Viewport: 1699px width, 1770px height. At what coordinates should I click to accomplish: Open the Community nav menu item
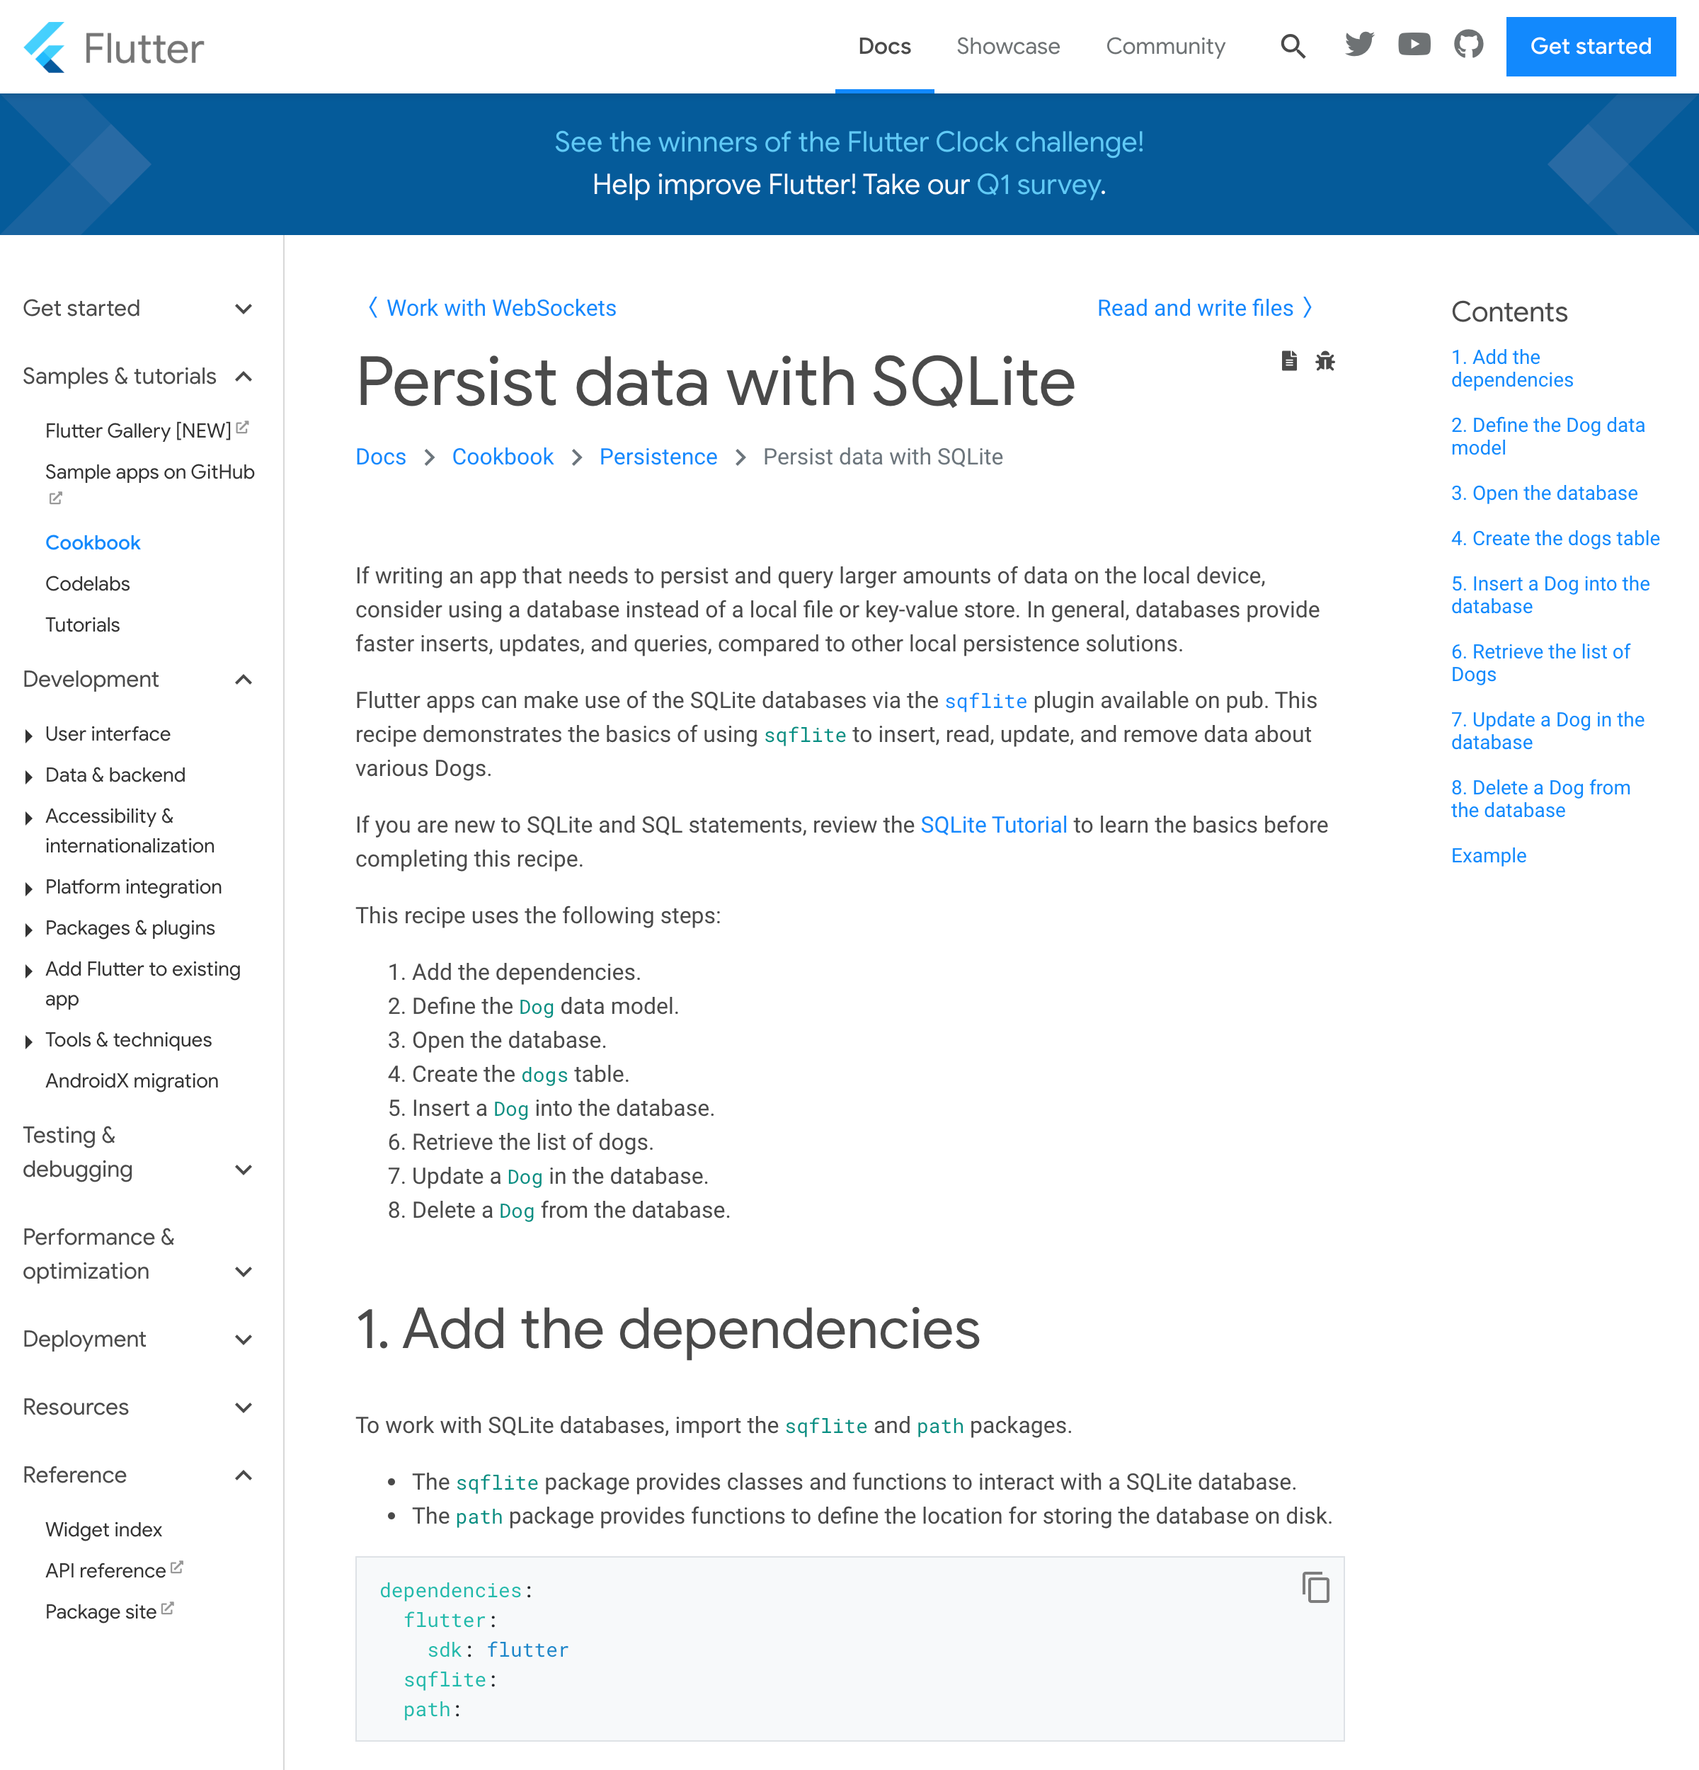[1165, 46]
